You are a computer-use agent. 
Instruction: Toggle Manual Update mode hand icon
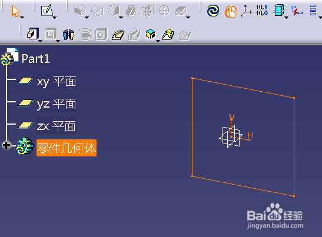coord(231,12)
